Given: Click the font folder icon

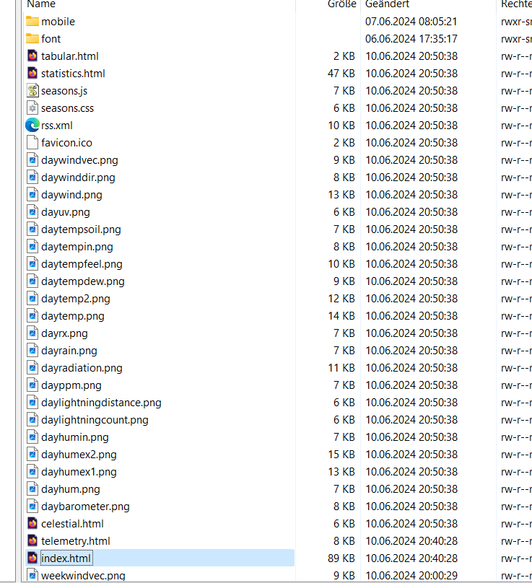Looking at the screenshot, I should pos(32,39).
